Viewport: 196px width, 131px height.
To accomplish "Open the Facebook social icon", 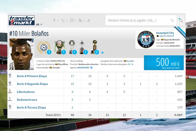I will (x=54, y=20).
